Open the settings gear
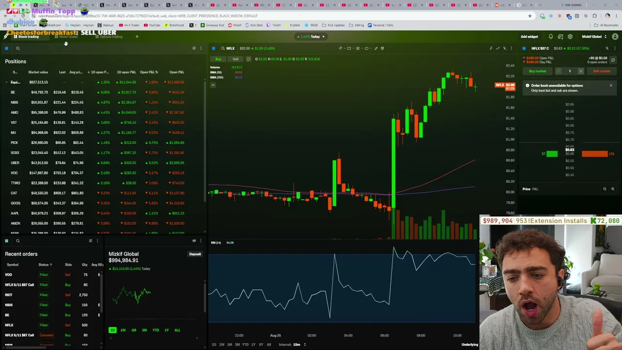 click(570, 36)
